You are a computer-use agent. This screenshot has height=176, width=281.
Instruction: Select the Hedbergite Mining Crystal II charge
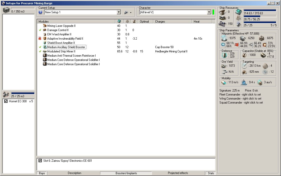point(171,51)
